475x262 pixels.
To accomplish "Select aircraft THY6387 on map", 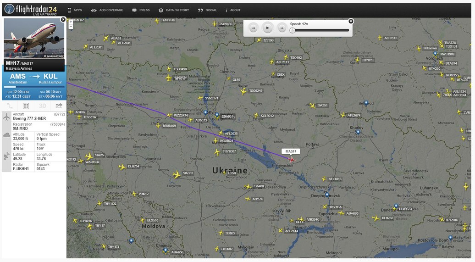I will point(217,152).
